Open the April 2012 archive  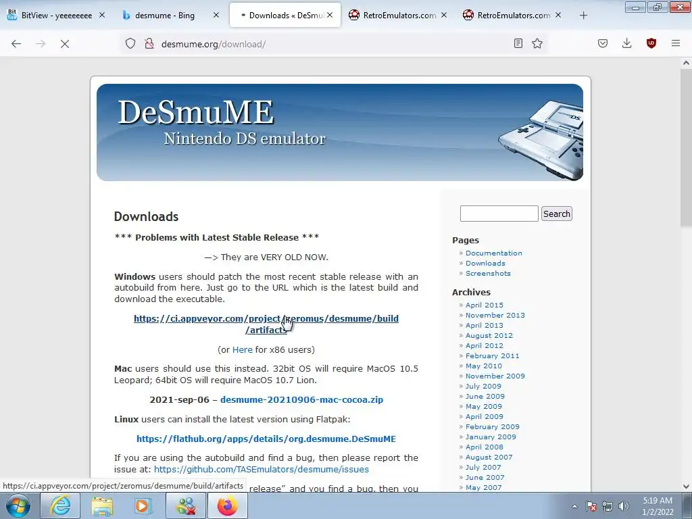484,345
